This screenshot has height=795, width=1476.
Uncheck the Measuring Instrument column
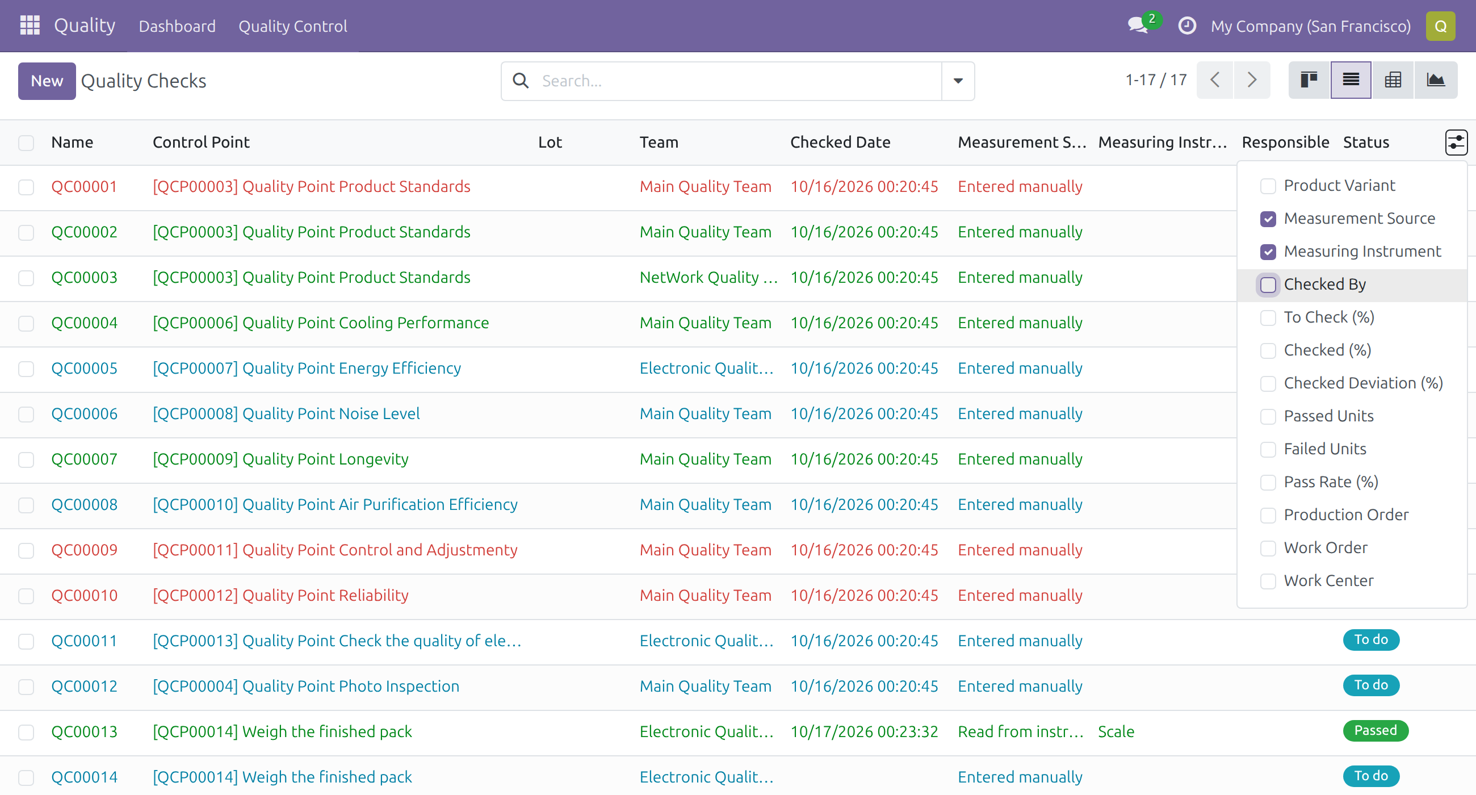click(x=1268, y=252)
